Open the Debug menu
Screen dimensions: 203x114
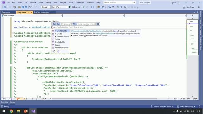(48, 3)
